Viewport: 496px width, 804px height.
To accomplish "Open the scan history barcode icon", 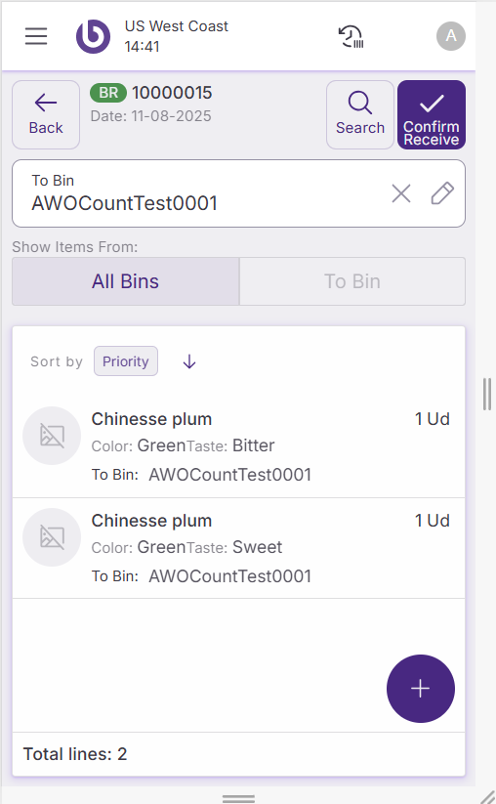I will (x=351, y=36).
